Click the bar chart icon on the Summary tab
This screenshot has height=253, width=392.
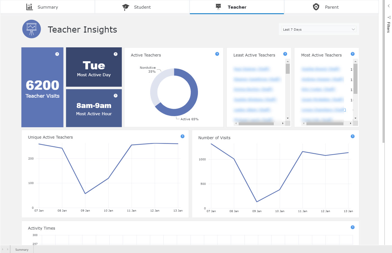coord(29,7)
